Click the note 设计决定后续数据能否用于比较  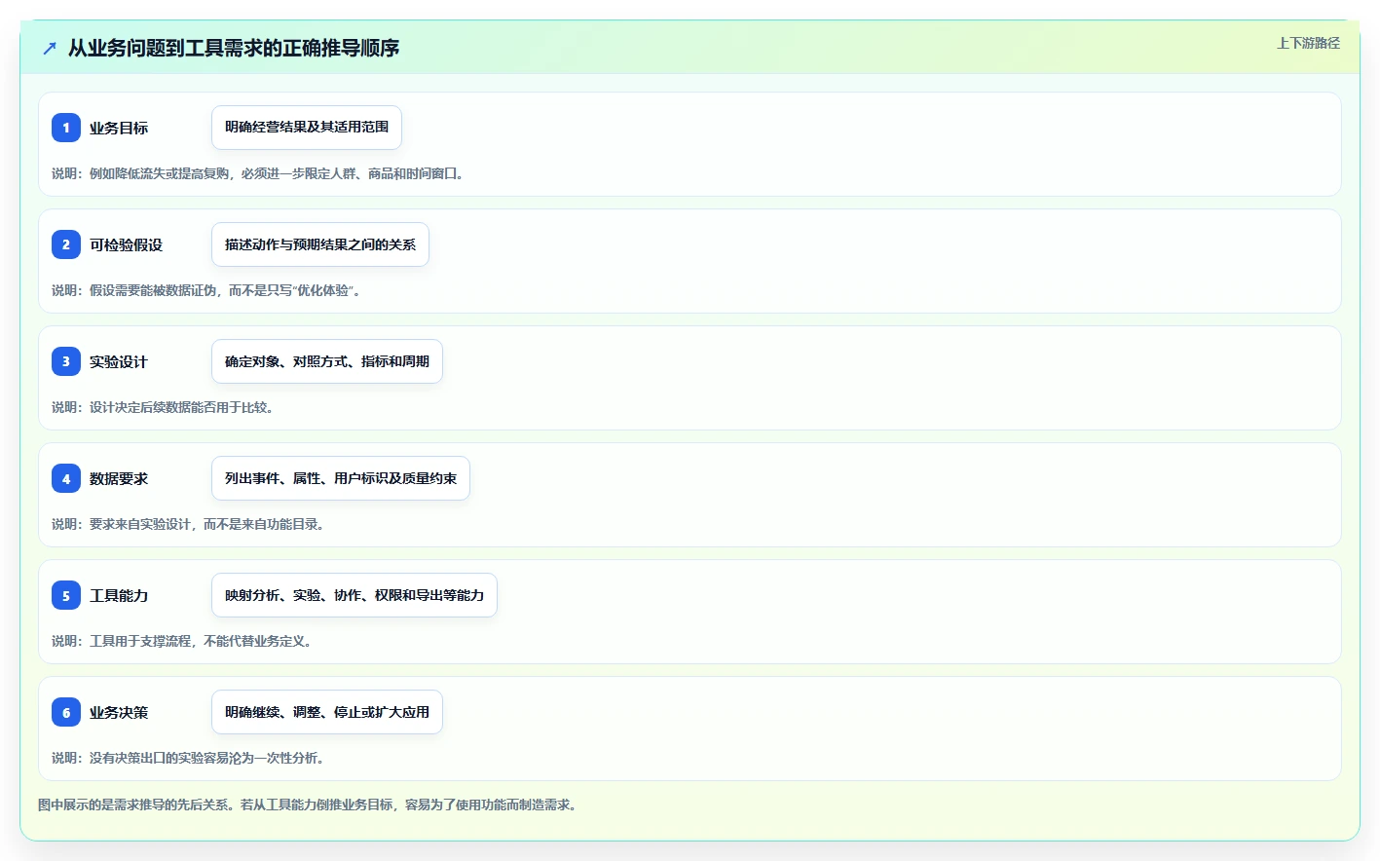click(x=165, y=407)
